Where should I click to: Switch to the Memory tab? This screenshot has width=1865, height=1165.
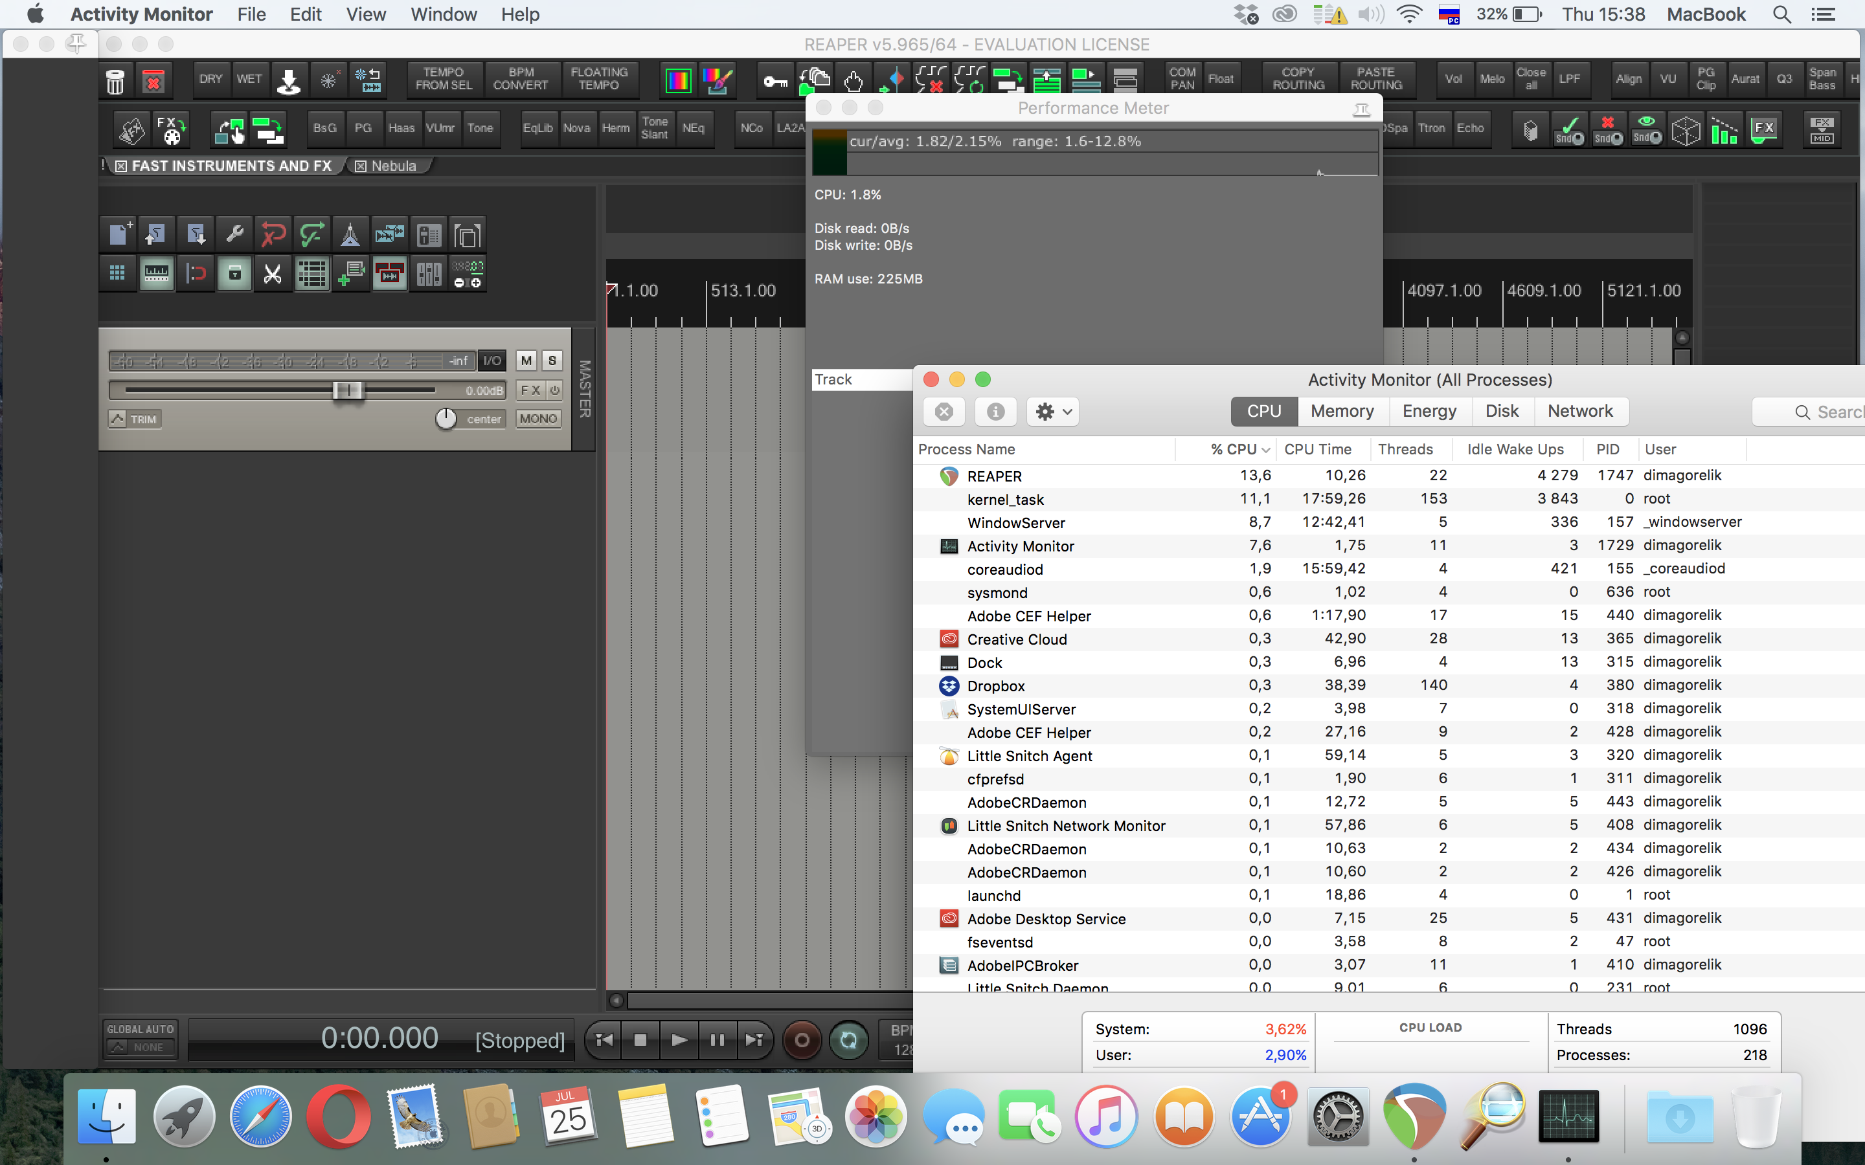[1342, 412]
